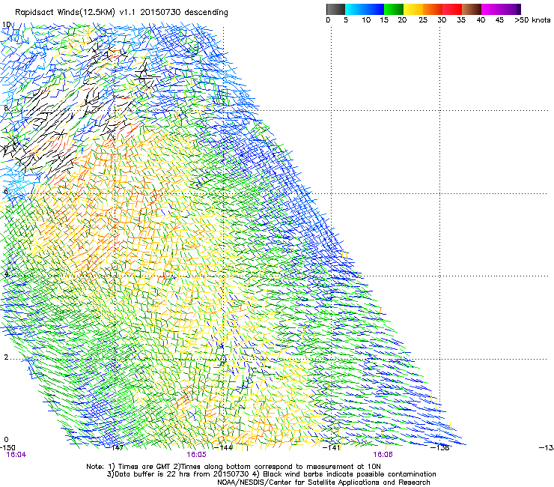Click the 'Times are GMT' note line
Image resolution: width=554 pixels, height=487 pixels.
point(234,467)
